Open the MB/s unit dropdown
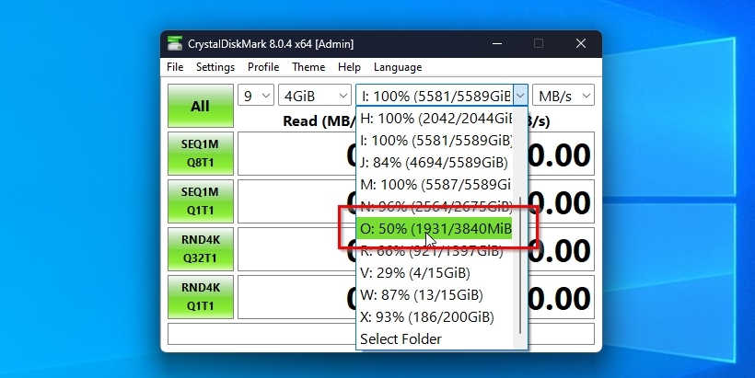755x378 pixels. (x=563, y=96)
